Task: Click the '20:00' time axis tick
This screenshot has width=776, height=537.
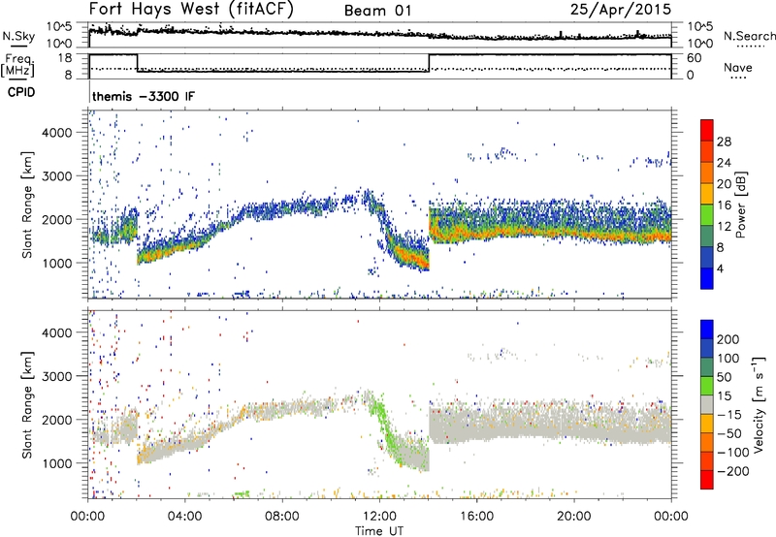Action: [x=573, y=517]
